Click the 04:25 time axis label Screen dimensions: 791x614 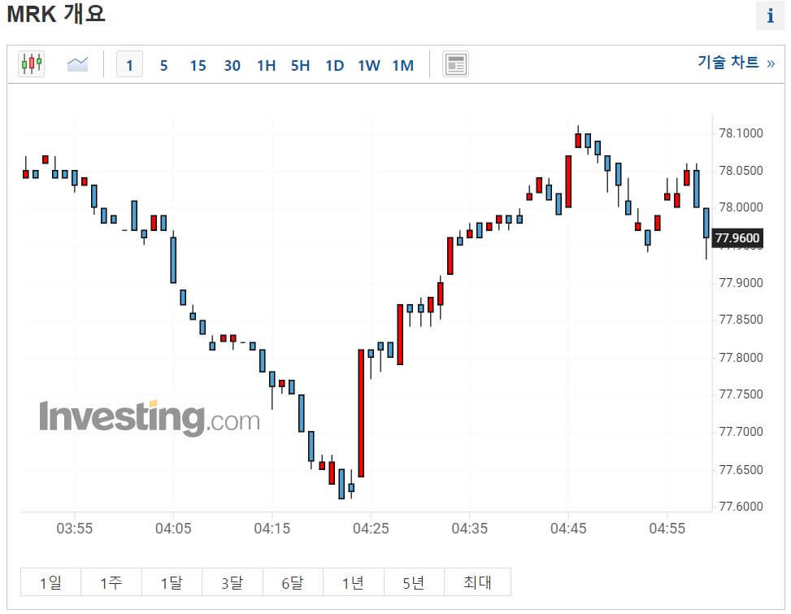point(371,529)
